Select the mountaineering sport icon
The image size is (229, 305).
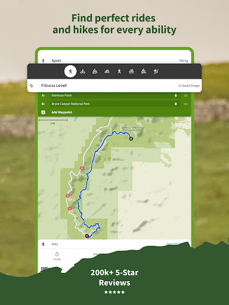point(156,71)
